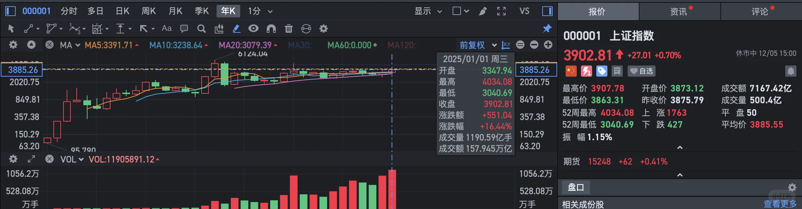Viewport: 802px width, 209px height.
Task: Expand the arrow annotation options
Action: (153, 29)
